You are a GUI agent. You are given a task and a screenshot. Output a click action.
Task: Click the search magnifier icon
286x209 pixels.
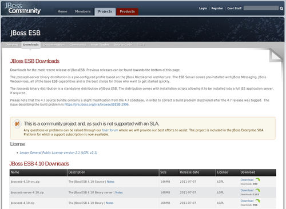click(x=281, y=9)
